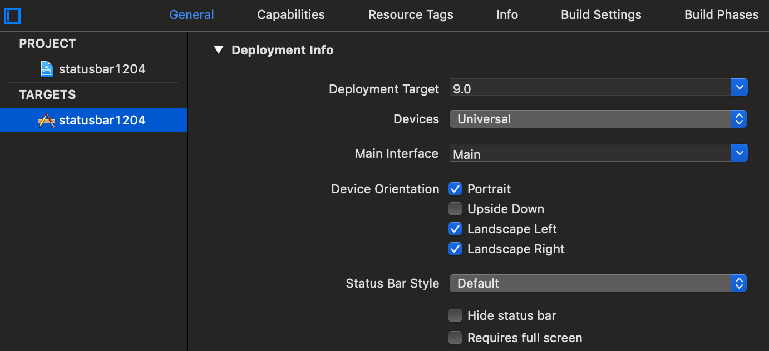
Task: Uncheck the Portrait orientation checkbox
Action: [455, 189]
